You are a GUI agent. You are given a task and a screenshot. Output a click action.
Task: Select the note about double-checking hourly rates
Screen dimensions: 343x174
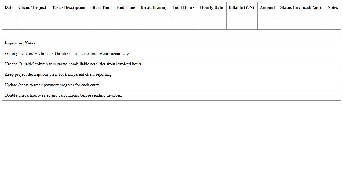pyautogui.click(x=63, y=95)
